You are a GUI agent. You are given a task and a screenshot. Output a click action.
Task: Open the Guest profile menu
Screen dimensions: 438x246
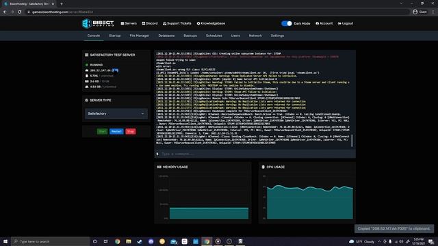pos(420,12)
